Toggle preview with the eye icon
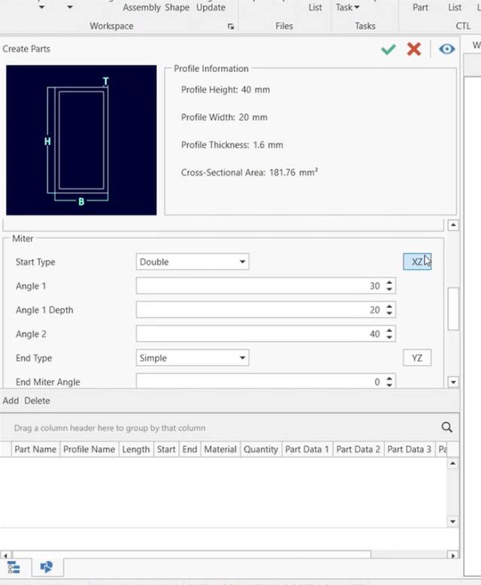This screenshot has width=481, height=585. [447, 50]
